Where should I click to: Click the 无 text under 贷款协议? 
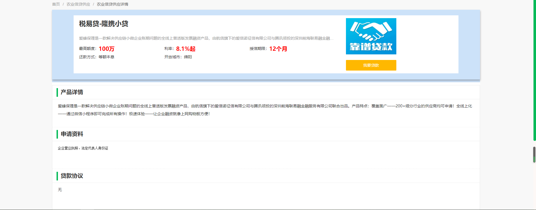pyautogui.click(x=60, y=190)
